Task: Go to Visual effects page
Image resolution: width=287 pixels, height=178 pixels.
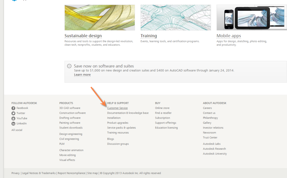Action: tap(67, 160)
